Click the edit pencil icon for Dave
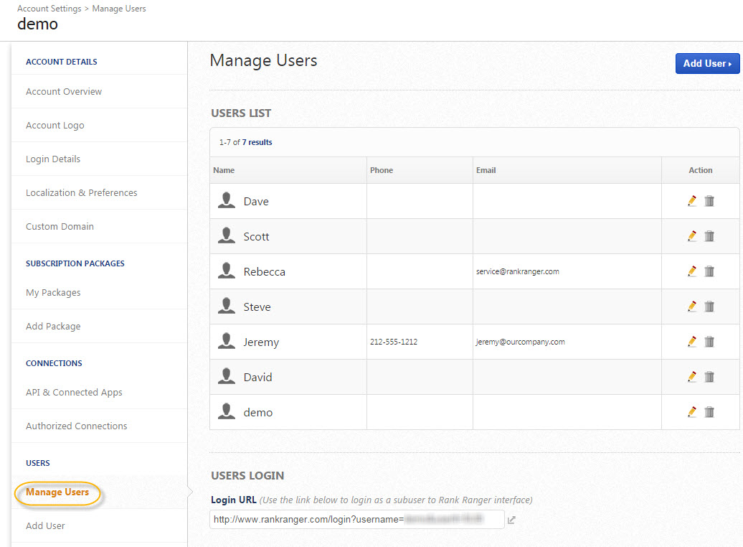This screenshot has width=743, height=547. 692,201
